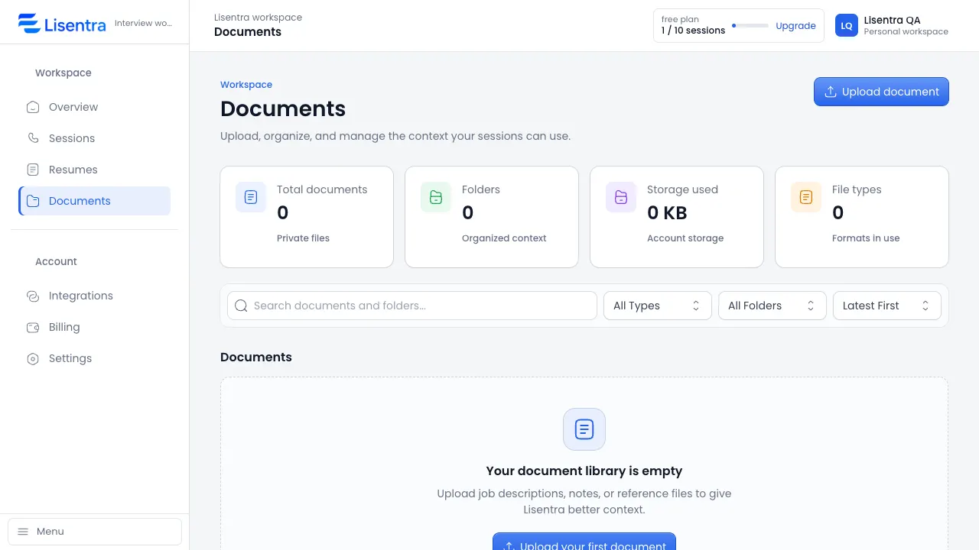Click the sessions usage progress bar
This screenshot has height=550, width=979.
click(750, 26)
